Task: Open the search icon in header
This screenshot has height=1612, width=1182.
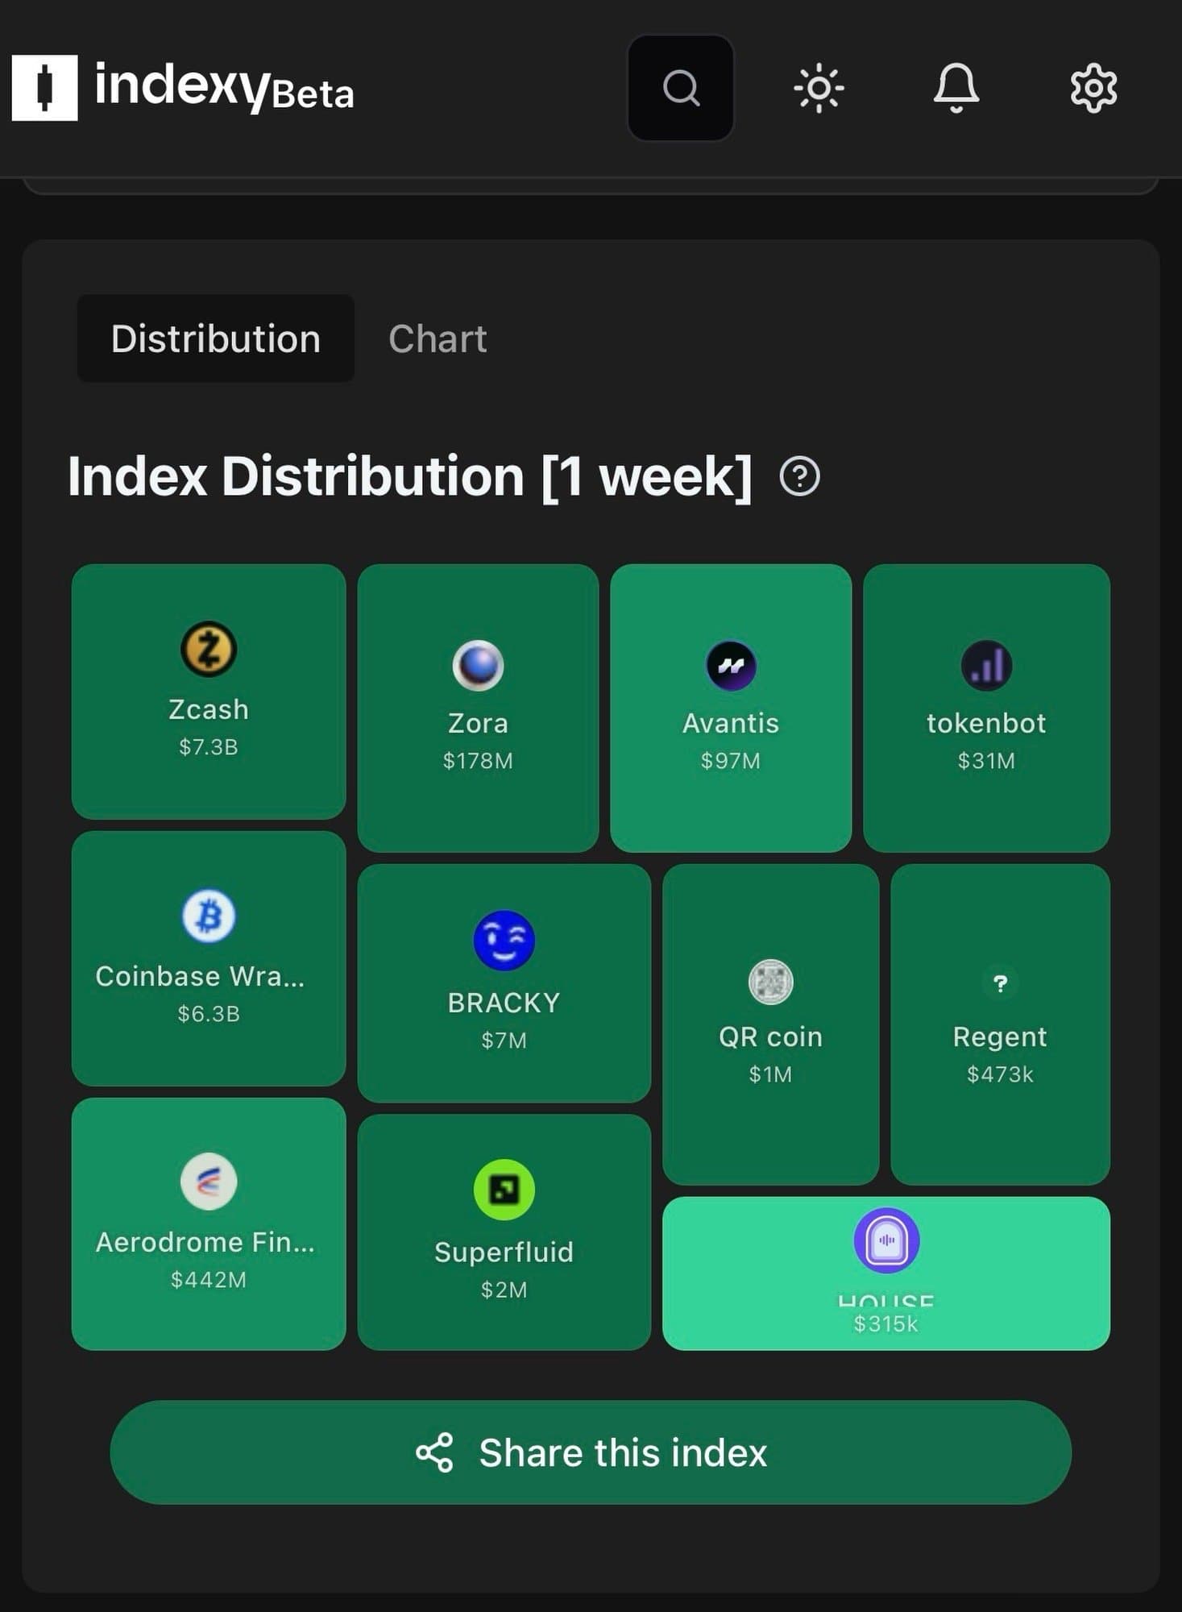Action: [680, 88]
